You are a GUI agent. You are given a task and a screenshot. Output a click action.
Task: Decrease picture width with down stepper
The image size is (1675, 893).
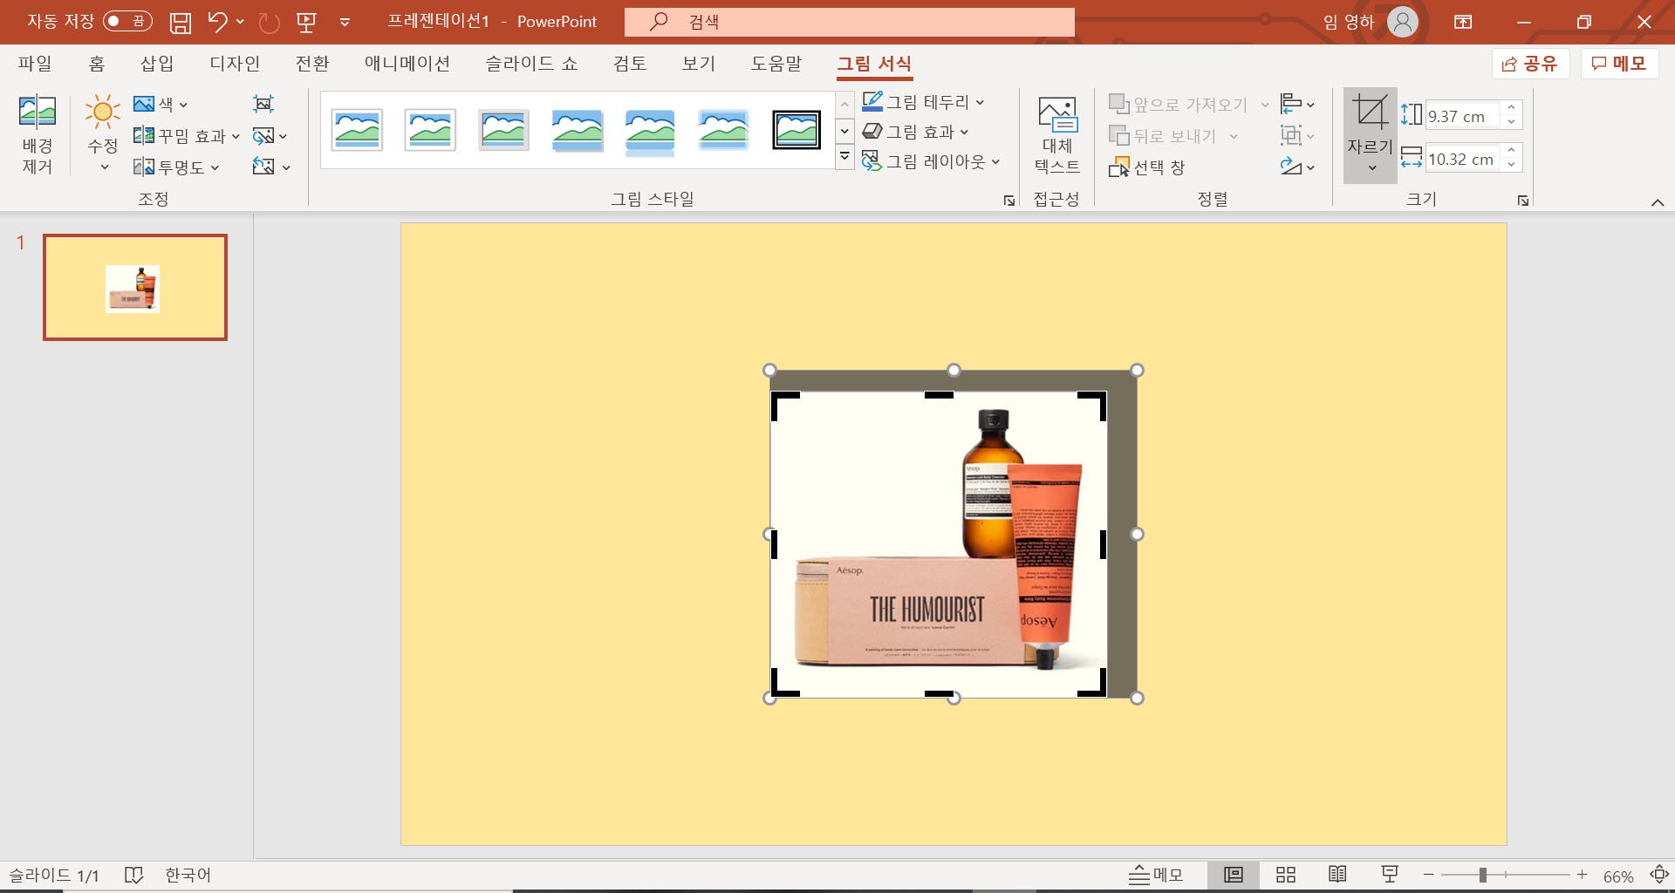tap(1511, 166)
